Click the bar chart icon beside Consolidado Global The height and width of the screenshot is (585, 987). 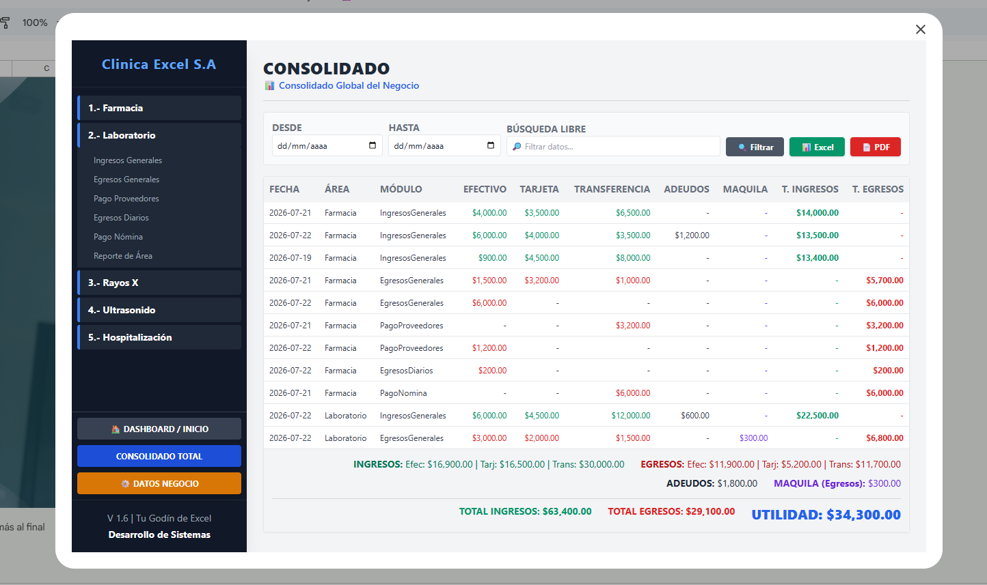coord(269,85)
